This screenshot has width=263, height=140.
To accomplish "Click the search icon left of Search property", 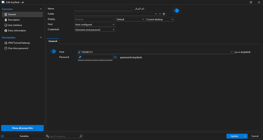I will [47, 136].
